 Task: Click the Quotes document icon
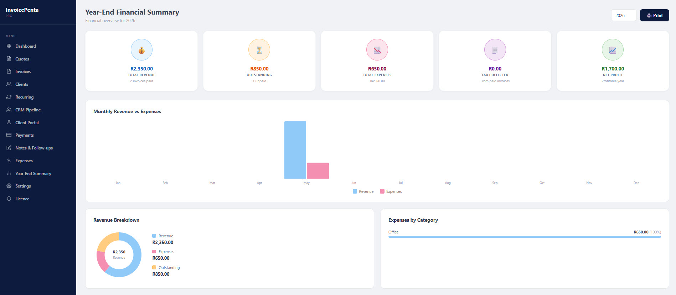(x=9, y=59)
